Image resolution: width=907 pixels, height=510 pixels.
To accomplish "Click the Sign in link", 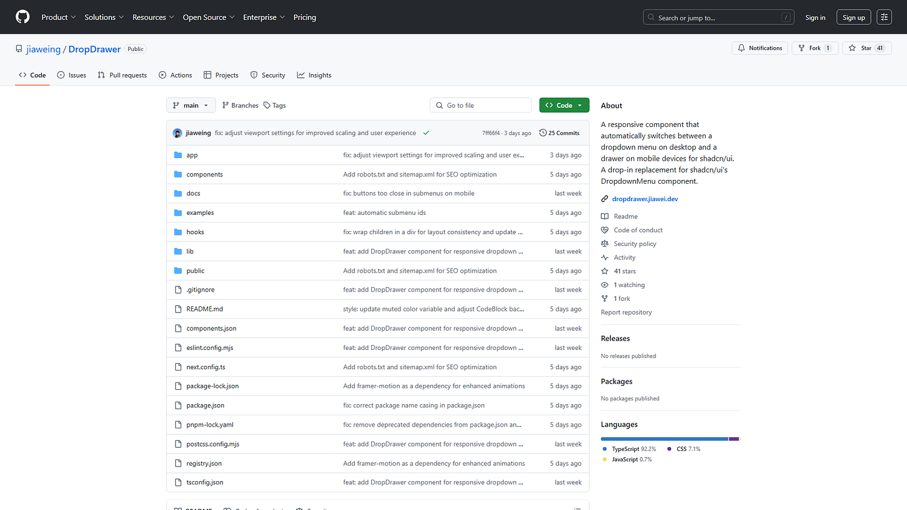I will point(815,17).
